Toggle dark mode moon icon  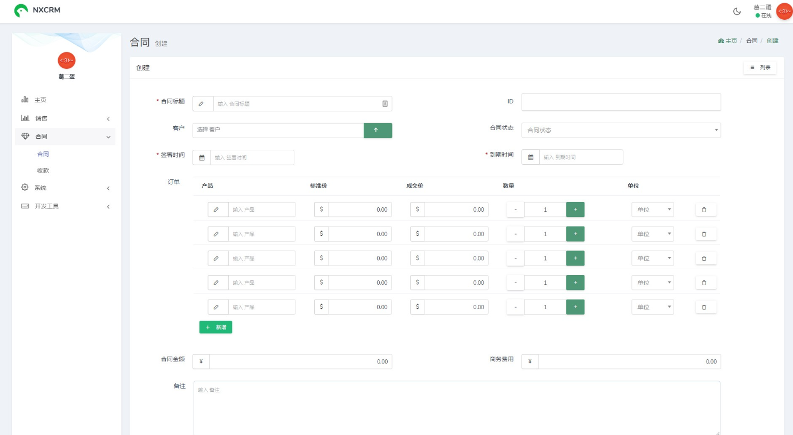click(737, 11)
